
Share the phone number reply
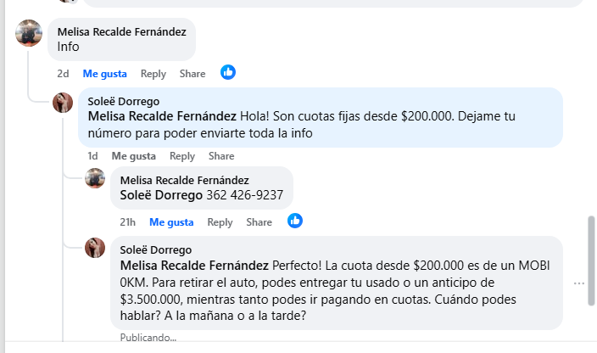click(x=259, y=222)
